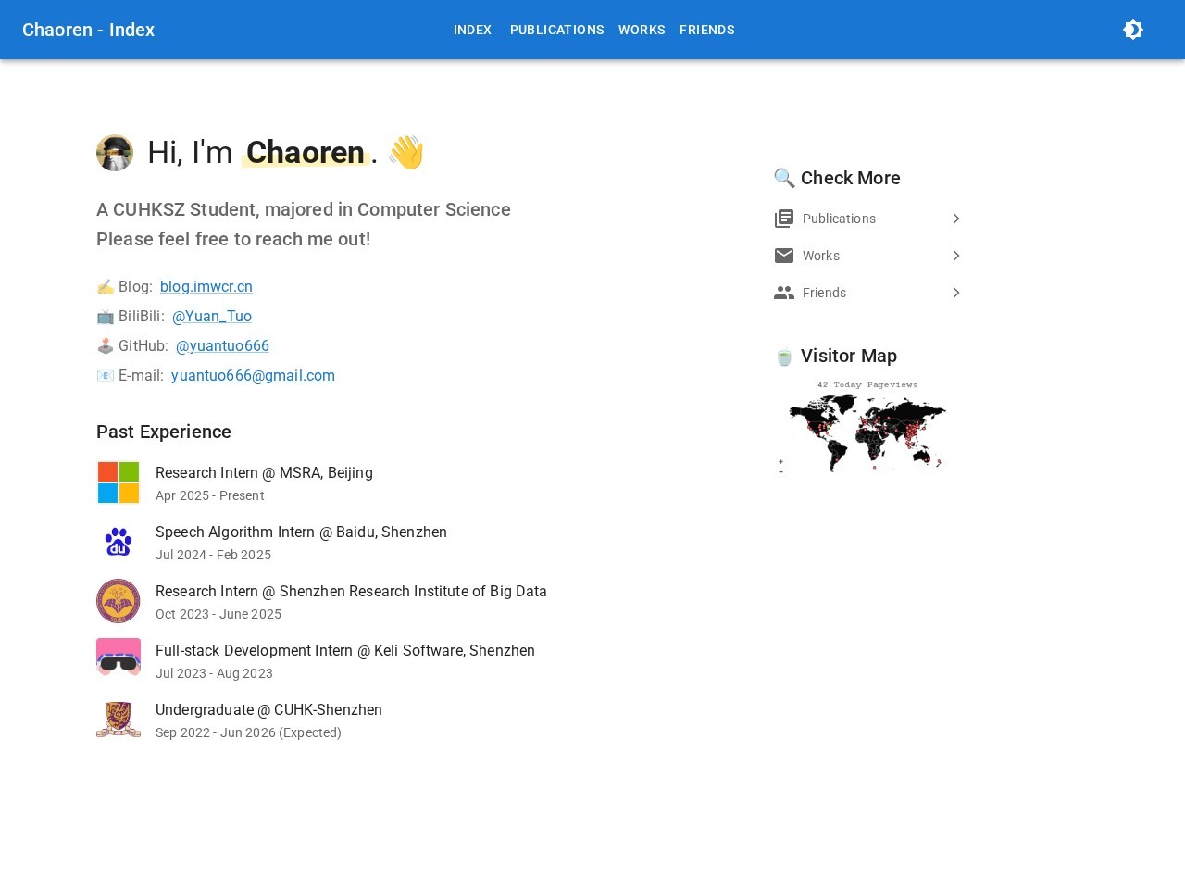Screen dimensions: 1185x889
Task: Click the Shenzhen Research Institute emblem
Action: [x=118, y=601]
